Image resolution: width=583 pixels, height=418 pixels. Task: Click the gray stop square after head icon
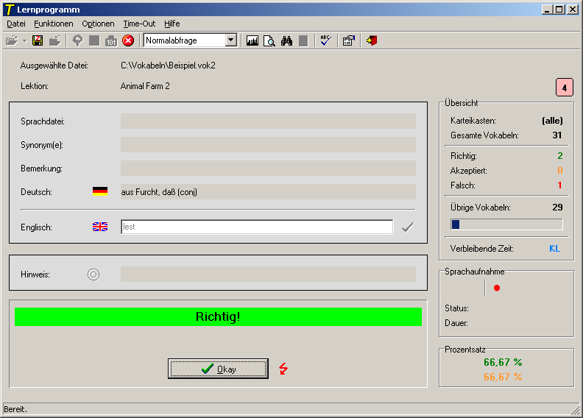(94, 40)
